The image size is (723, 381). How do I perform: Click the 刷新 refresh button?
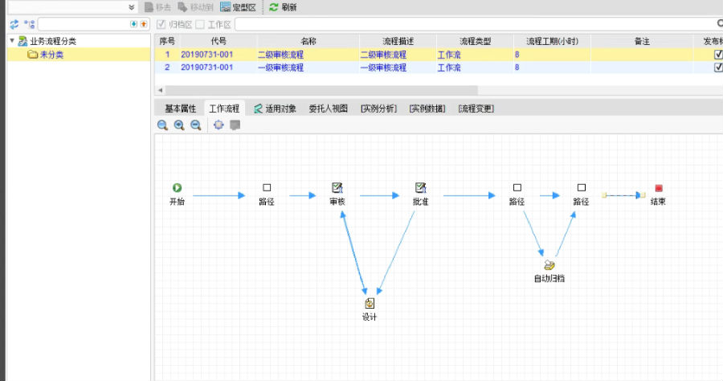coord(283,7)
